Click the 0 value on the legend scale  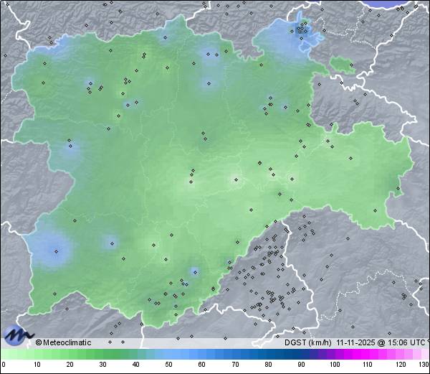coord(4,365)
